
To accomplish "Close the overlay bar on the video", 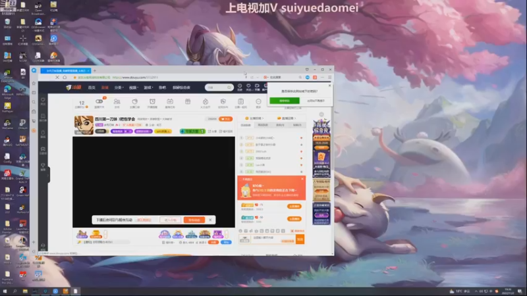I will click(210, 220).
